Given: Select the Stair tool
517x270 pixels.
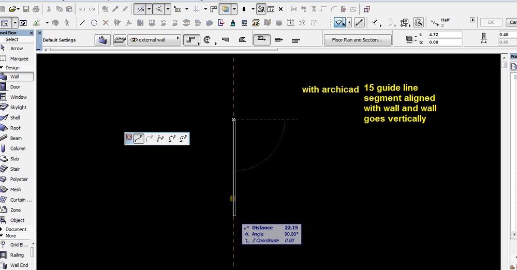Looking at the screenshot, I should click(15, 169).
